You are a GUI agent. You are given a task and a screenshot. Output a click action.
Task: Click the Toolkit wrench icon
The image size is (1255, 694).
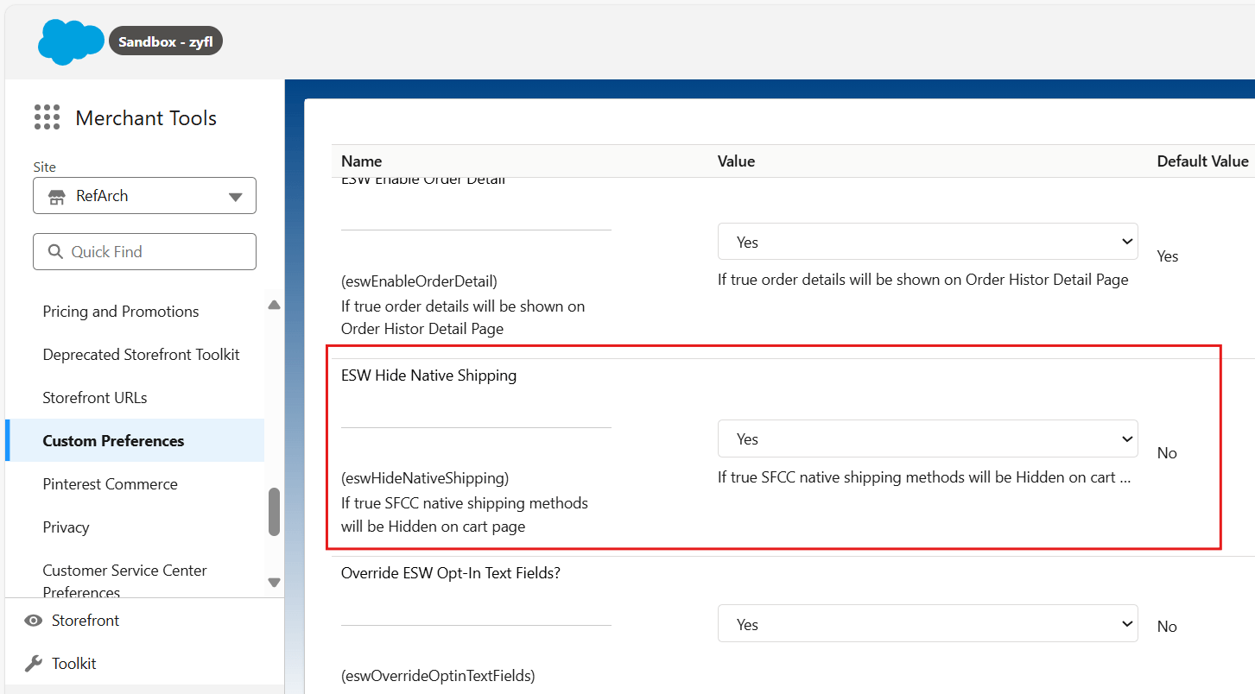(34, 664)
